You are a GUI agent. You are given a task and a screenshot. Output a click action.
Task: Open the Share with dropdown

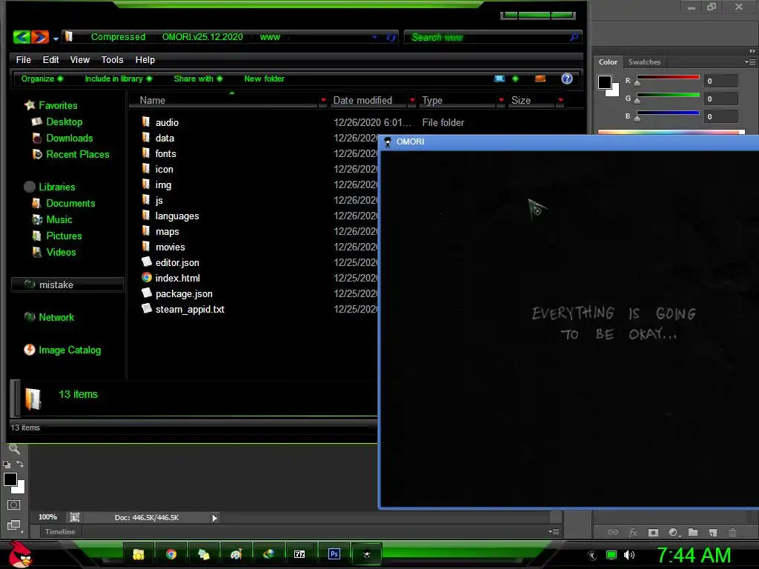click(x=198, y=79)
